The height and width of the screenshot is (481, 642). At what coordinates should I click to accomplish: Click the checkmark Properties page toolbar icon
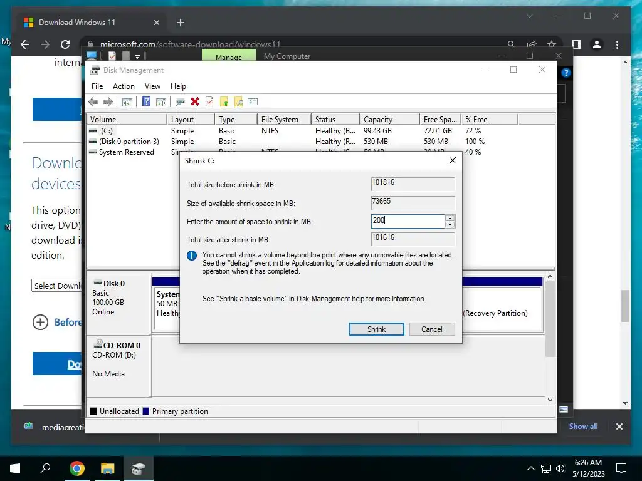209,101
